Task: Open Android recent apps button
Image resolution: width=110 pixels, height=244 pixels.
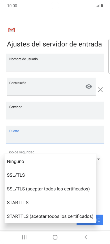Action: [x=24, y=237]
